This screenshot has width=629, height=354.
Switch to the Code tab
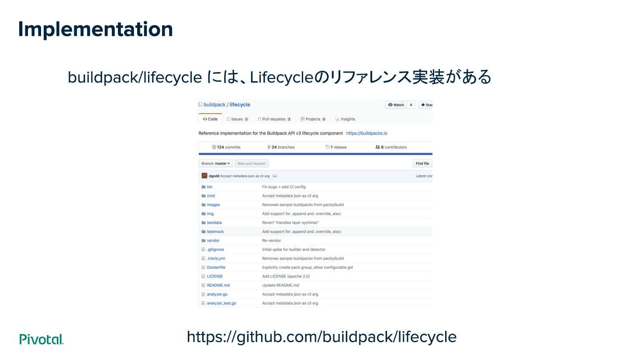coord(210,119)
